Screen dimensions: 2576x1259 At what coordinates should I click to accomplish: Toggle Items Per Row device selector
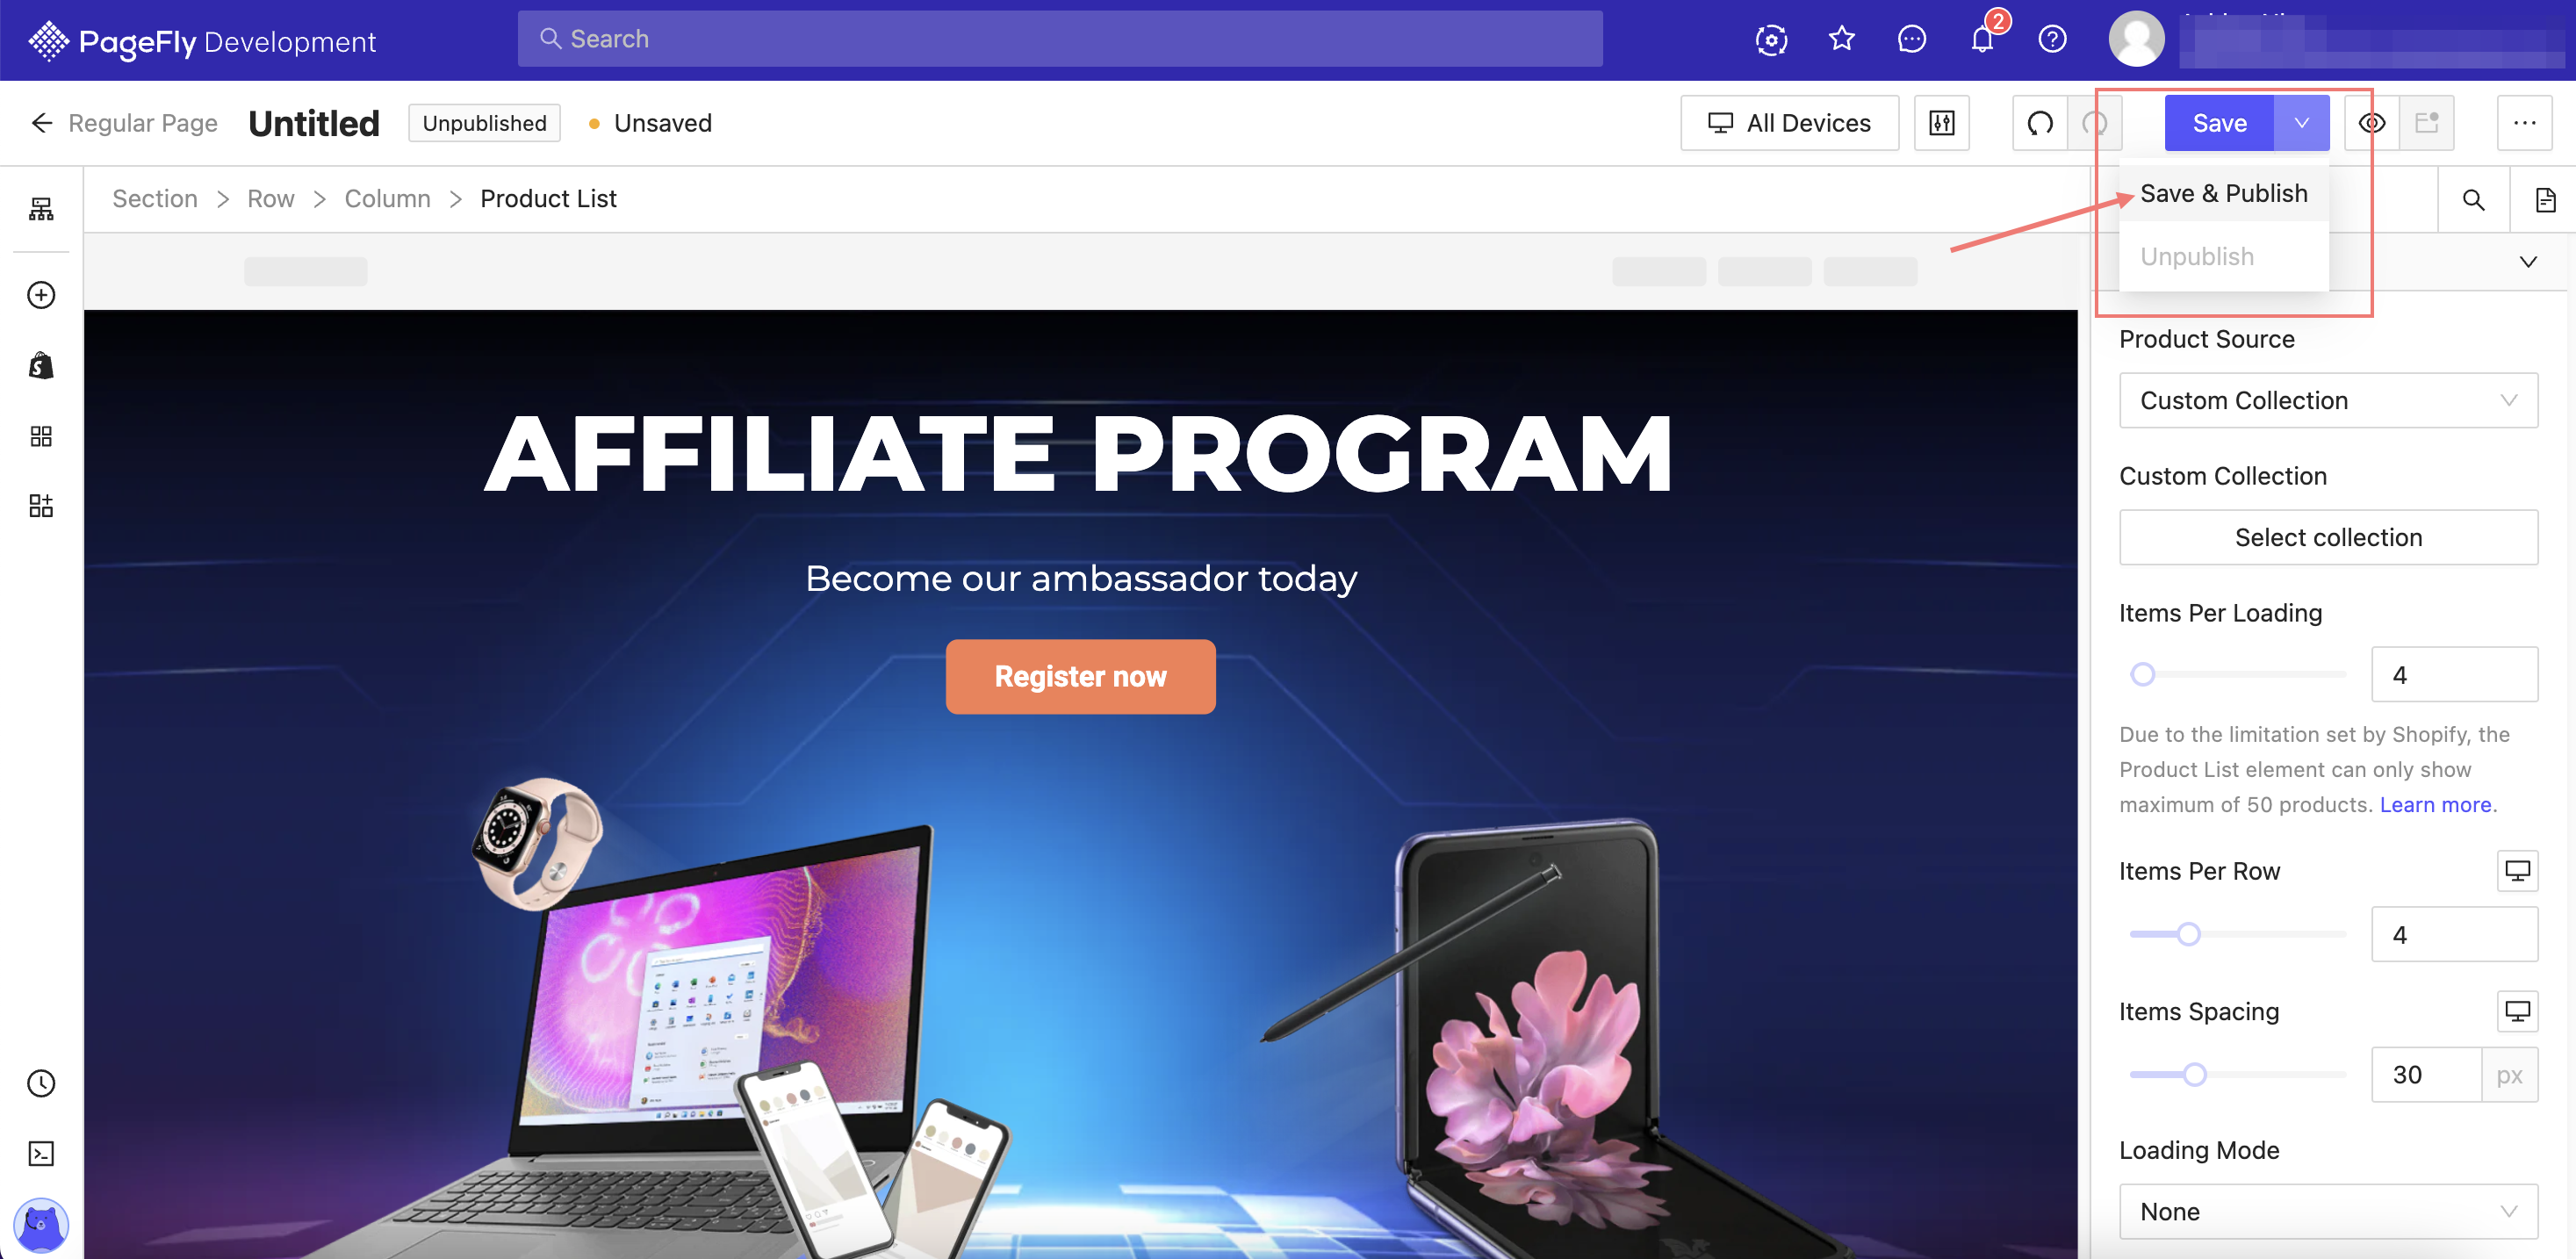(2517, 870)
